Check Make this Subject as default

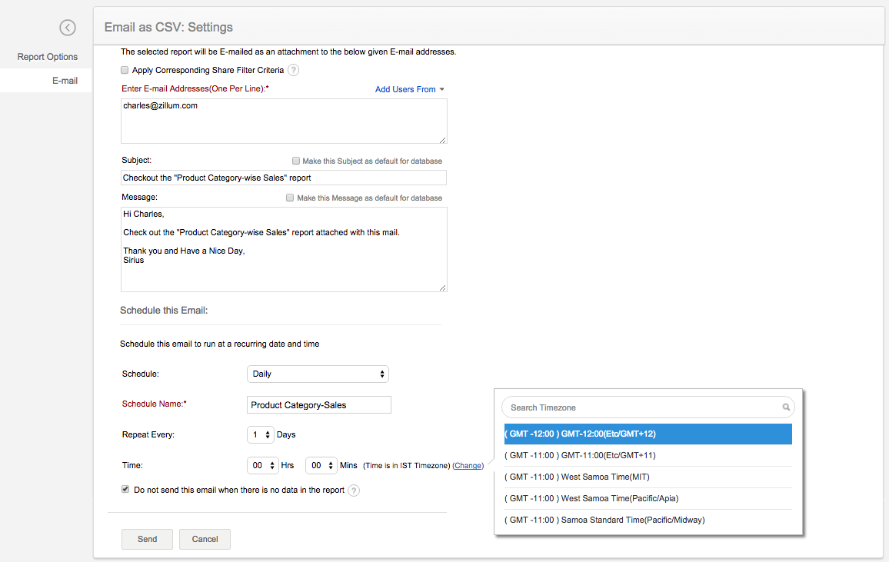(x=296, y=161)
